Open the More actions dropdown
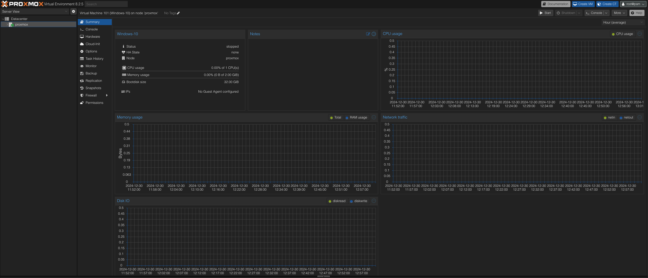This screenshot has height=278, width=648. (619, 13)
